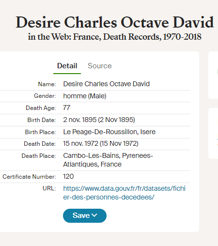The width and height of the screenshot is (218, 246).
Task: Click the large Desire Charles Octave David heading
Action: tap(115, 22)
